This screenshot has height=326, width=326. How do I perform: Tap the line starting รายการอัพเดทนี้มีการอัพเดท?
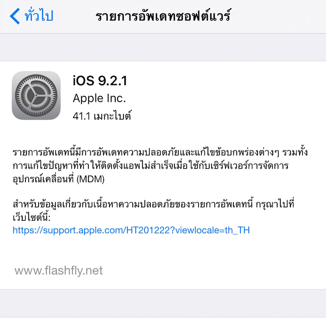(160, 152)
